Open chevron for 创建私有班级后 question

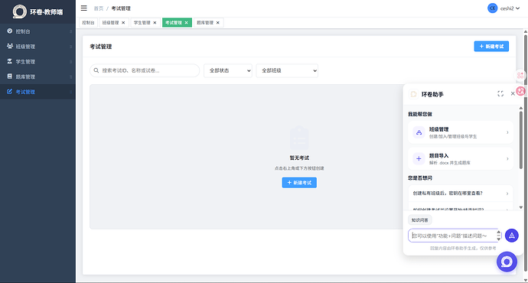507,194
